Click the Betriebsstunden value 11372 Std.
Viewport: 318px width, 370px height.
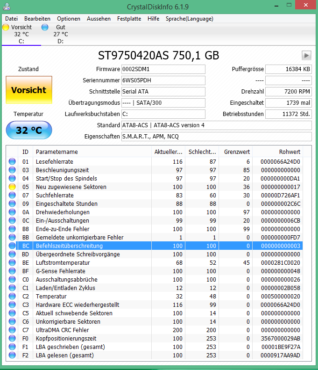(289, 114)
